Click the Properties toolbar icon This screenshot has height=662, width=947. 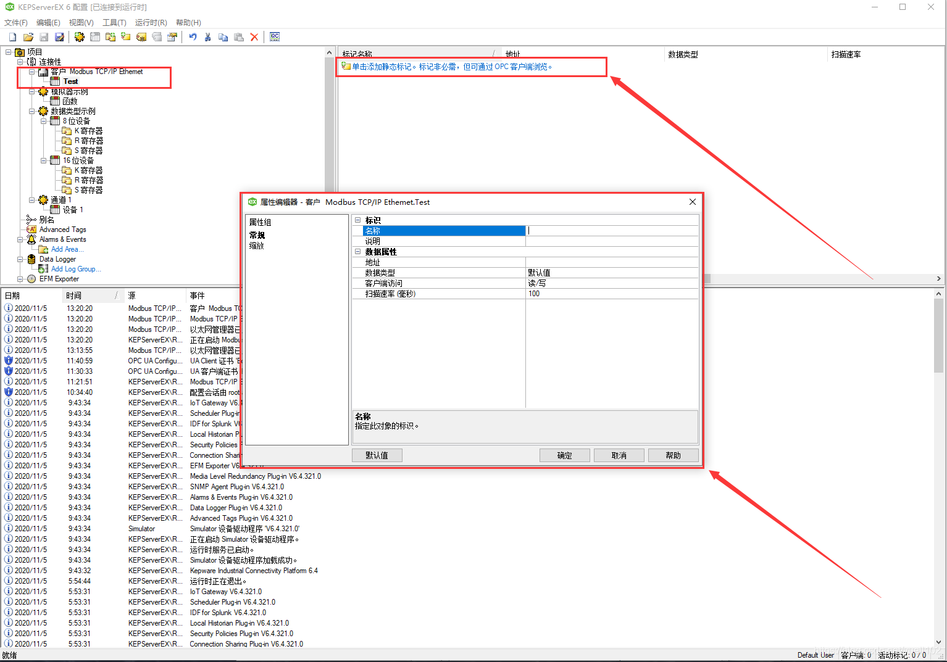pyautogui.click(x=172, y=37)
